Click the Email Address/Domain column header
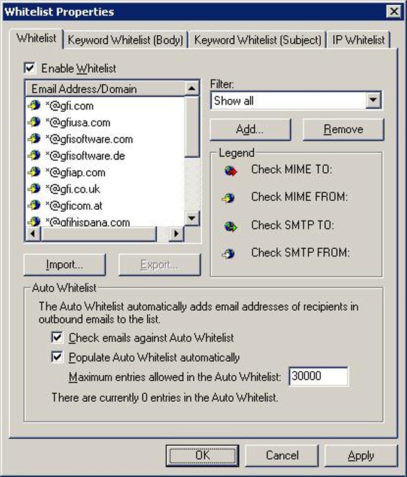The width and height of the screenshot is (407, 477). pyautogui.click(x=105, y=89)
